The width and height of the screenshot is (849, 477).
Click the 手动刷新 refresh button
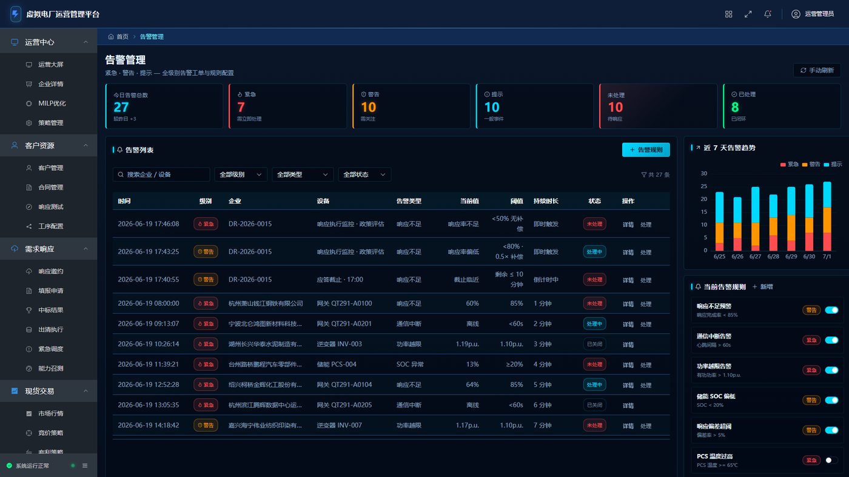point(817,70)
